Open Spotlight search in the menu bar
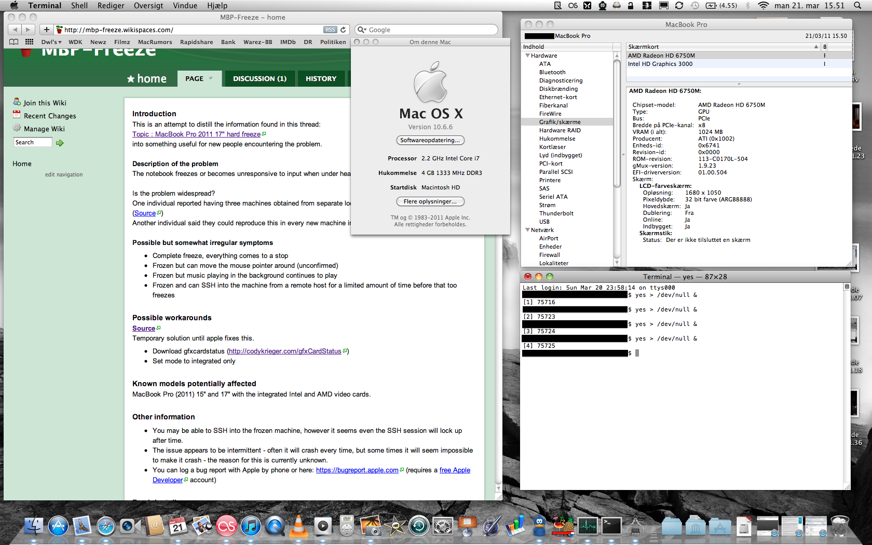 pyautogui.click(x=857, y=6)
